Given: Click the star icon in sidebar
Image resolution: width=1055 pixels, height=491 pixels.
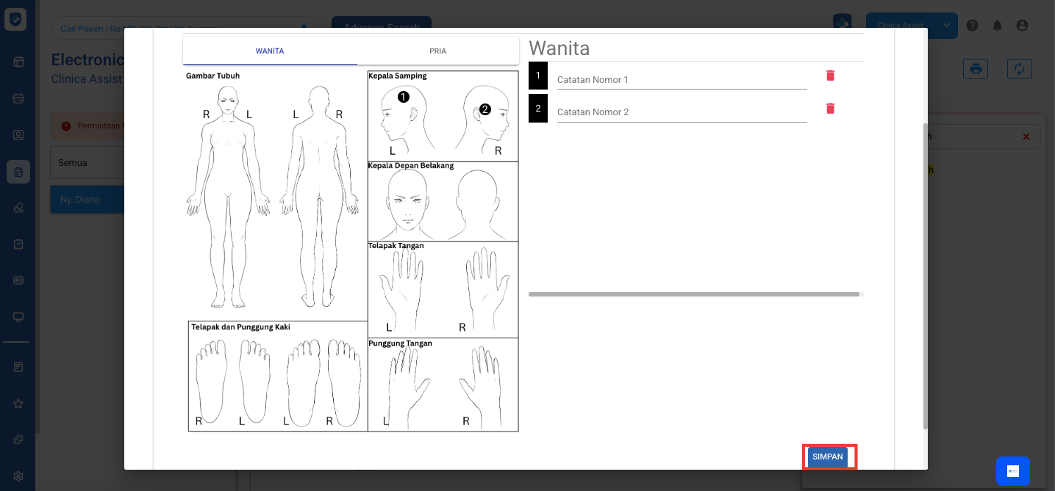Looking at the screenshot, I should tap(18, 404).
